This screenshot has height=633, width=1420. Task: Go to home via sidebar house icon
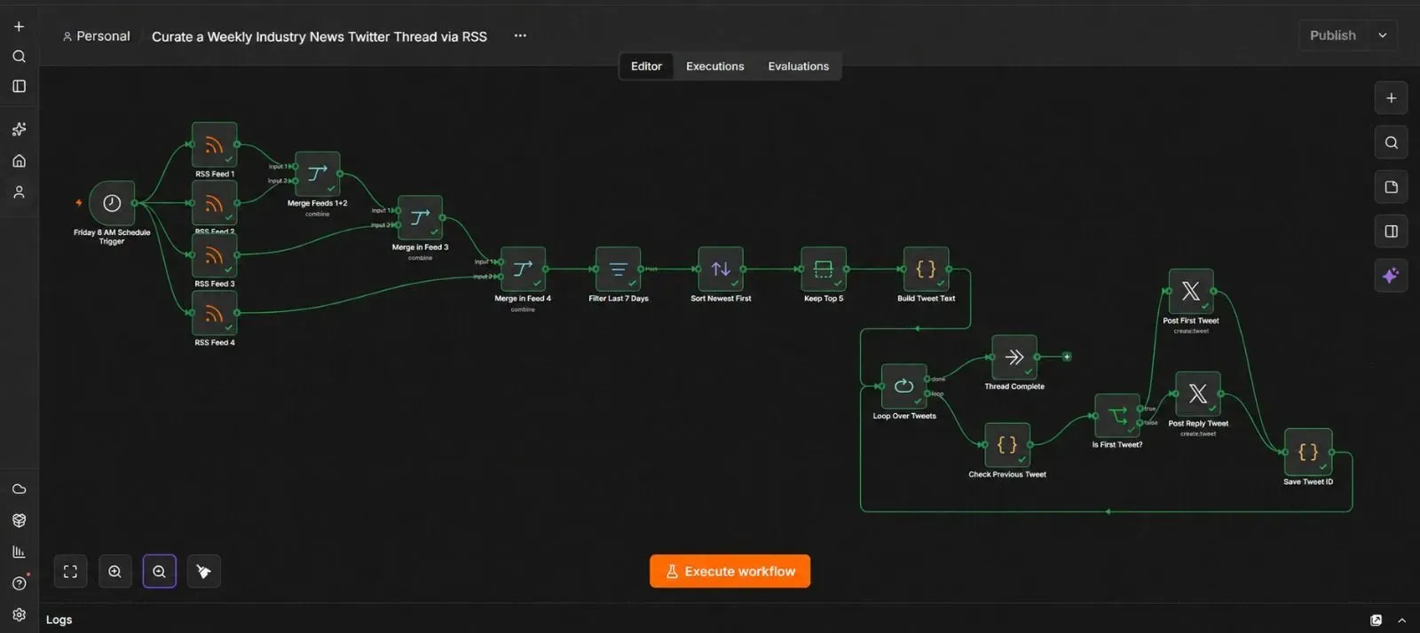tap(19, 160)
